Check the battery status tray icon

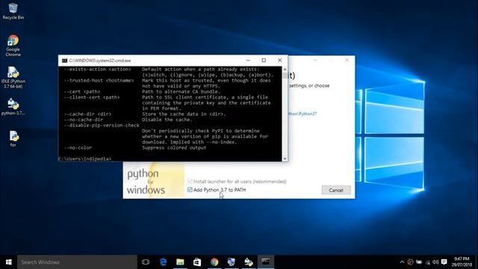[x=419, y=262]
